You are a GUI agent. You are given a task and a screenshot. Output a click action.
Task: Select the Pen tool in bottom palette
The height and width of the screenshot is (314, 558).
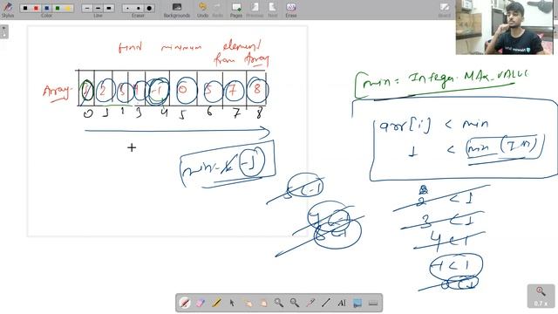185,303
